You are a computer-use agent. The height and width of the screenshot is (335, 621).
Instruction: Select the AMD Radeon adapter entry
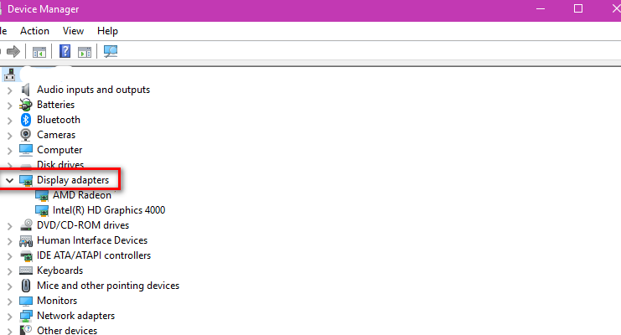coord(82,195)
